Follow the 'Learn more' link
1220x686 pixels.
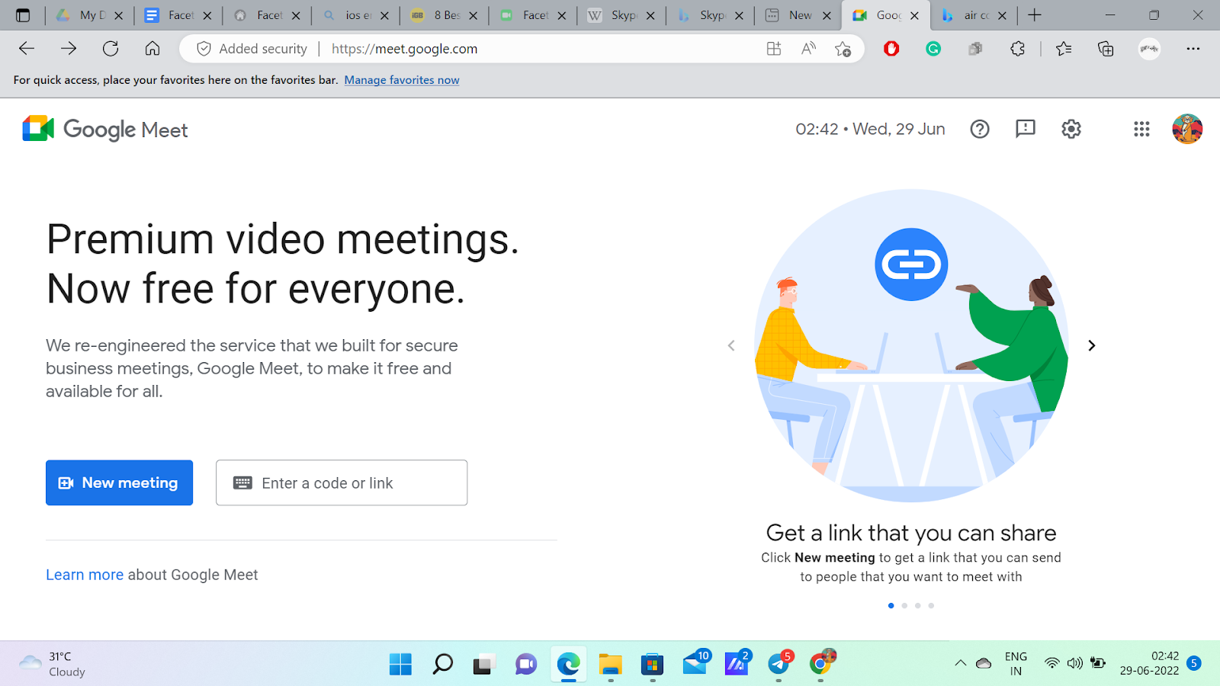(x=85, y=575)
